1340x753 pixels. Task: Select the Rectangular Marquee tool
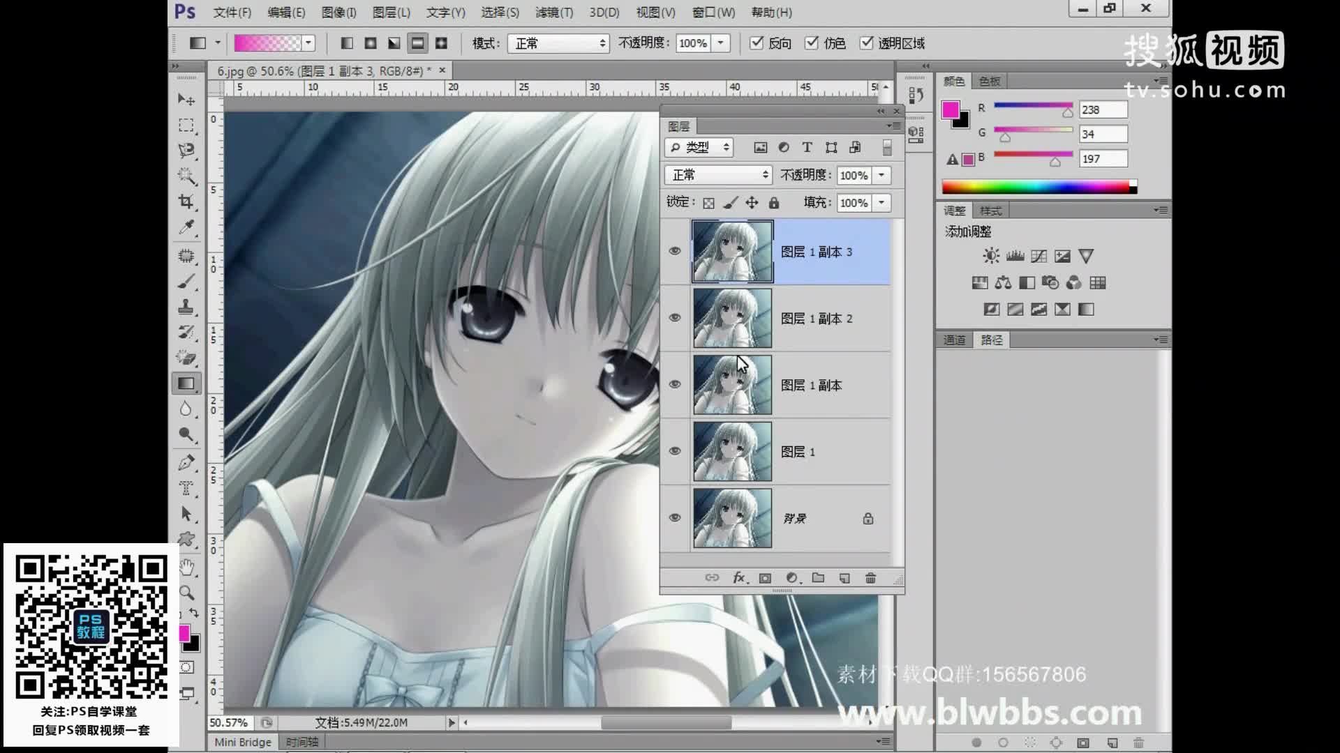pos(186,125)
